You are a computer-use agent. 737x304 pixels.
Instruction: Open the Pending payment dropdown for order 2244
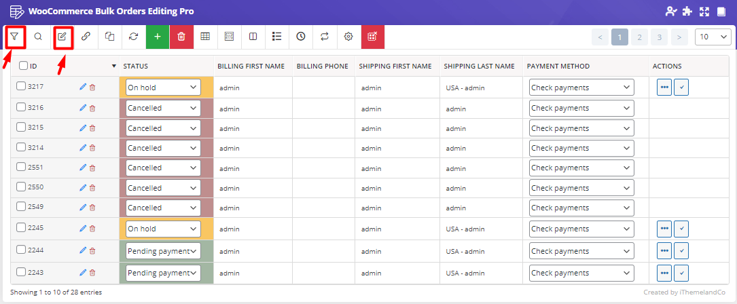pyautogui.click(x=163, y=251)
